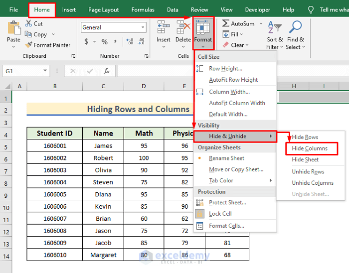Switch to the Developer tab

(x=257, y=10)
